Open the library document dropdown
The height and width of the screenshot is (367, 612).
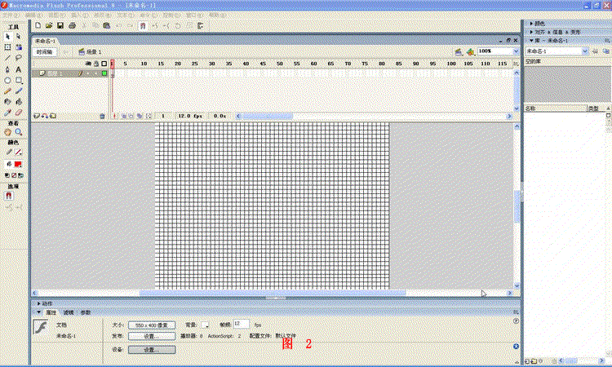(x=585, y=51)
